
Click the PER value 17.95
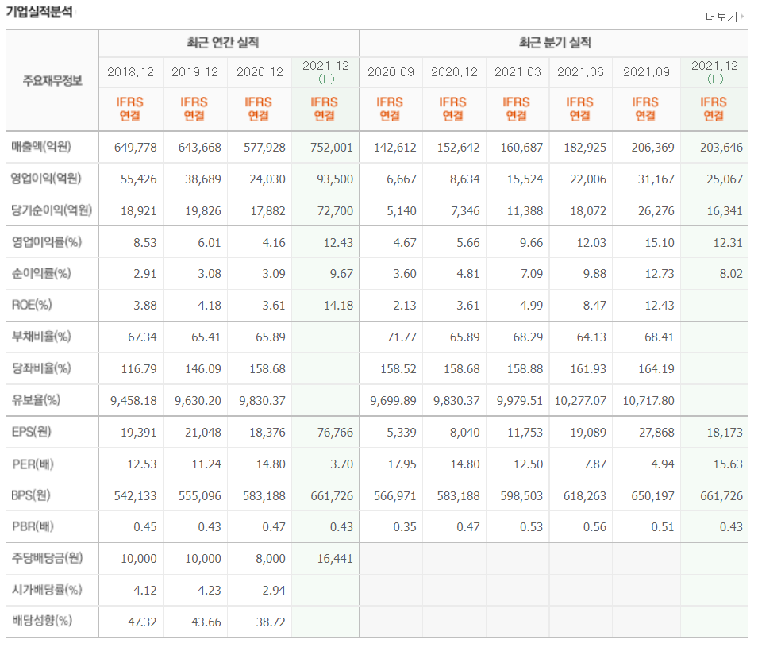[x=402, y=464]
